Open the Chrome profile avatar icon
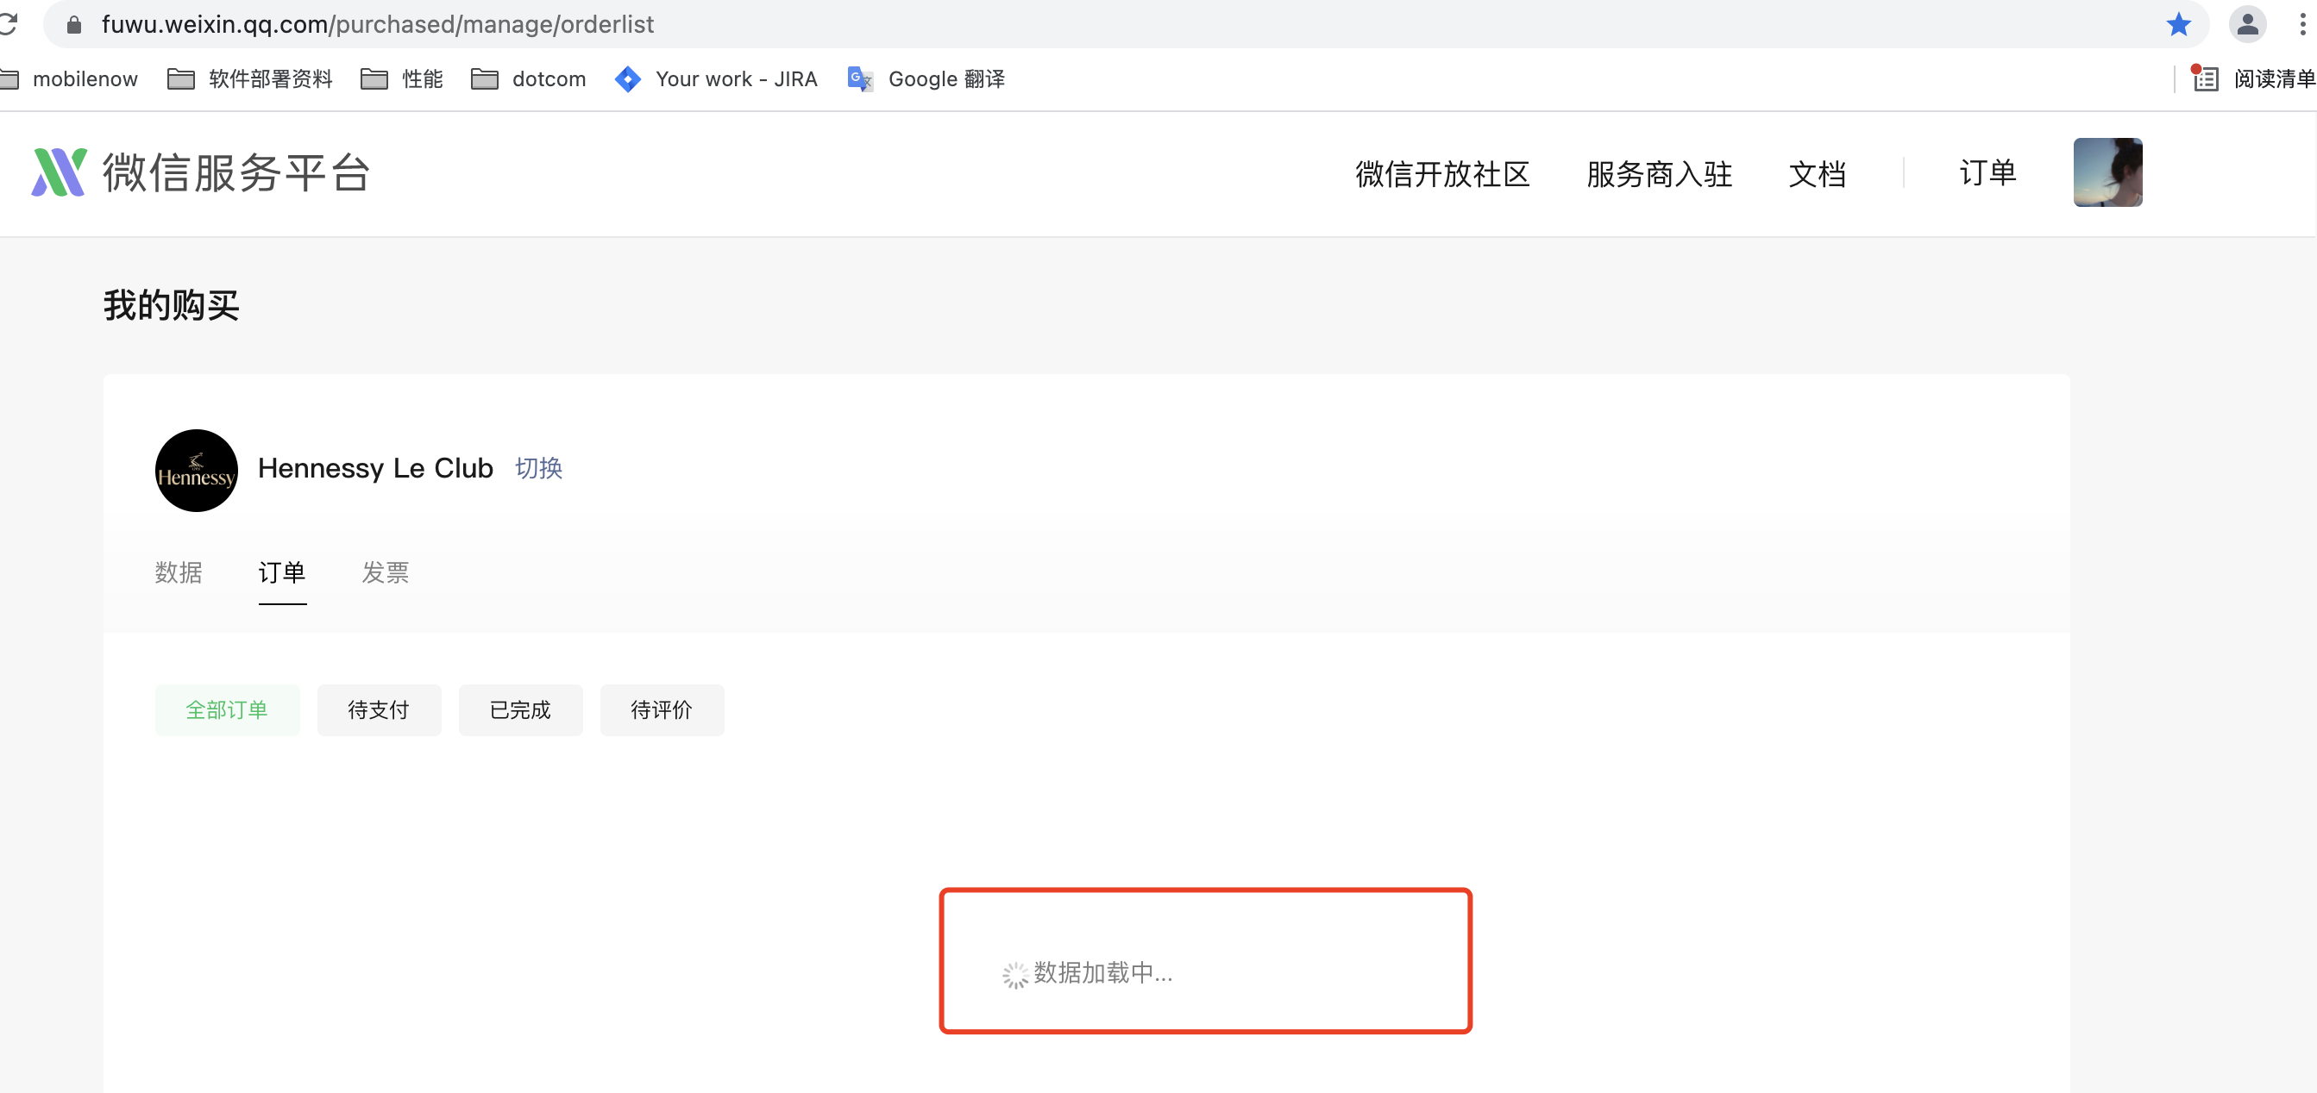Image resolution: width=2317 pixels, height=1093 pixels. pyautogui.click(x=2247, y=24)
